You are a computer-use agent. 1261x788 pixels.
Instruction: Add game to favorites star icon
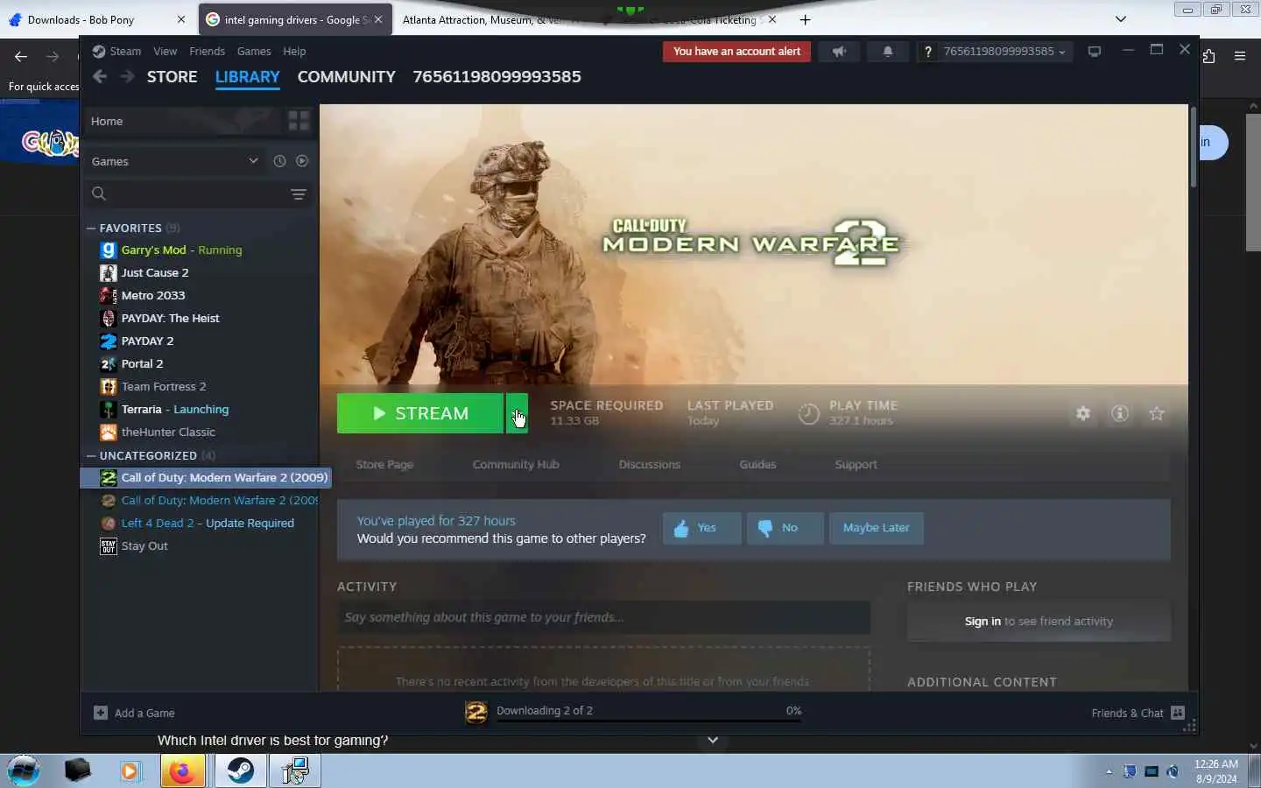(1157, 413)
